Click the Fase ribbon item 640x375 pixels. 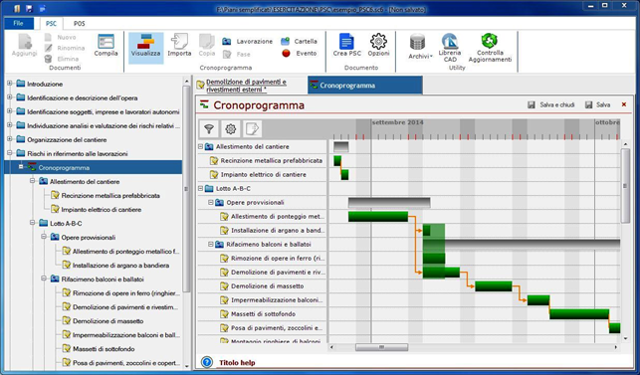[236, 54]
